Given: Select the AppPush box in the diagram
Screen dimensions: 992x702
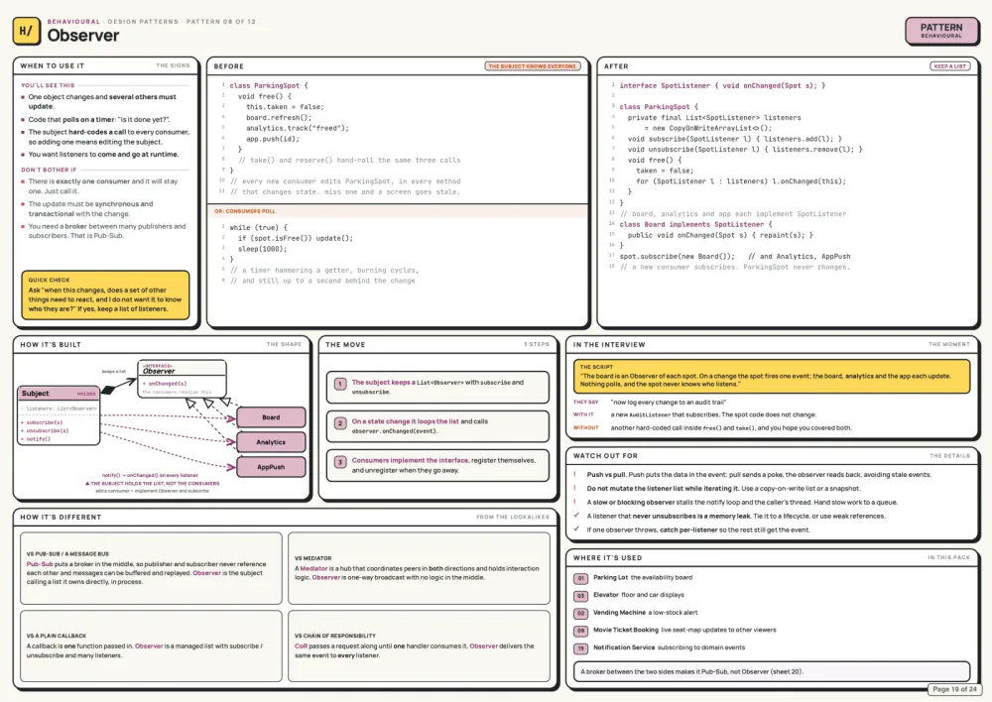Looking at the screenshot, I should point(271,467).
